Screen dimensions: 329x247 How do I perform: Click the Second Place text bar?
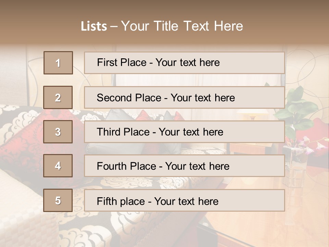[184, 98]
